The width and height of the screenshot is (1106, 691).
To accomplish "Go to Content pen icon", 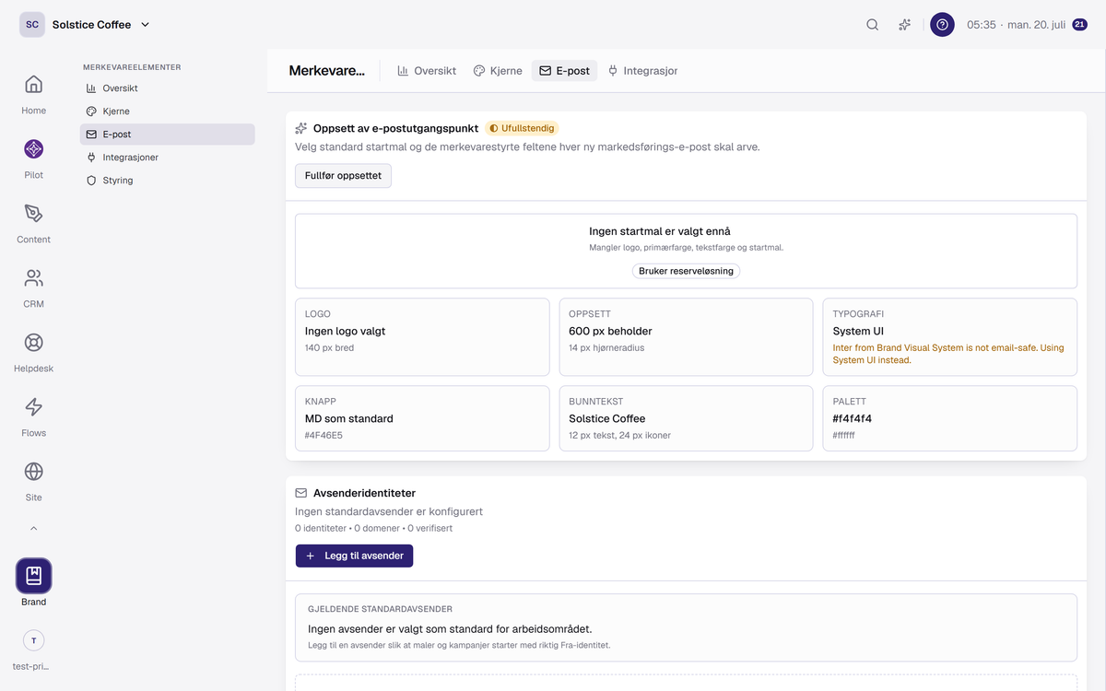I will tap(33, 214).
